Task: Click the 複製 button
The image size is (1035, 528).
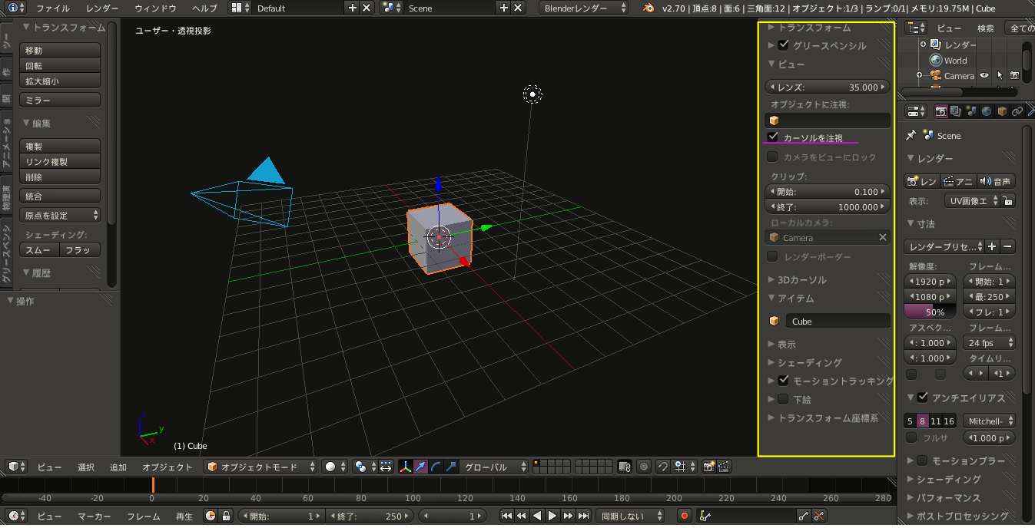Action: (x=60, y=147)
